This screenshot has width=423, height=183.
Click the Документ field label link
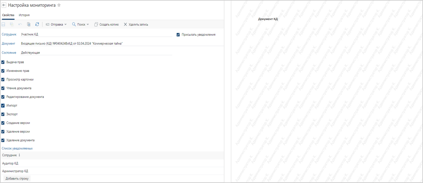(x=8, y=44)
